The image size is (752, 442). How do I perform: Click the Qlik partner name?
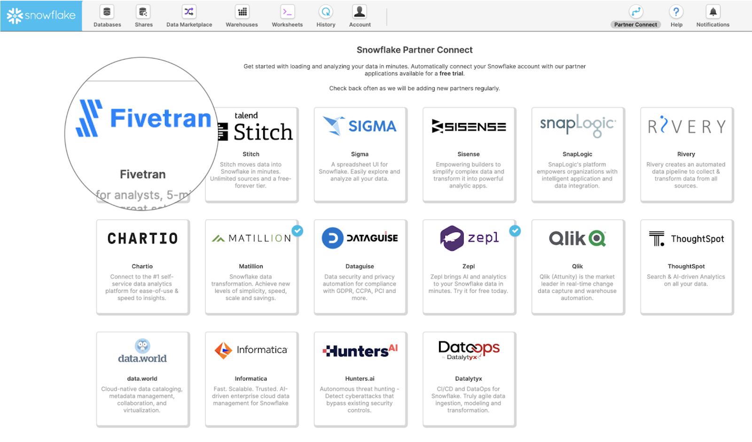(578, 266)
